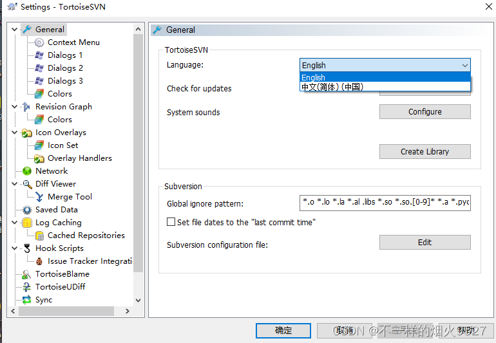Collapse the Log Caching node
The image size is (496, 343).
pyautogui.click(x=14, y=223)
